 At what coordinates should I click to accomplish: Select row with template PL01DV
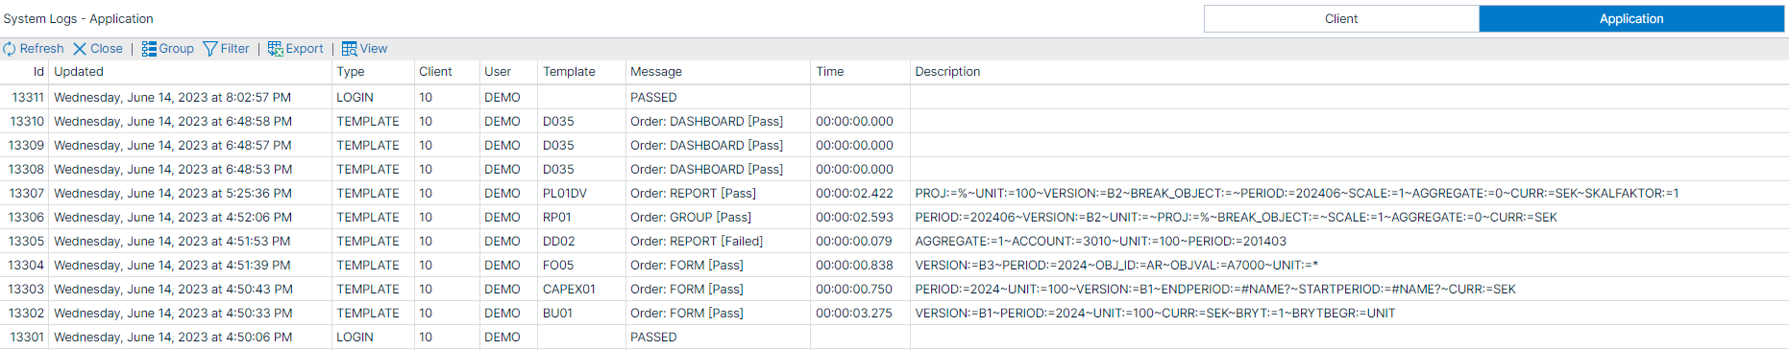894,194
